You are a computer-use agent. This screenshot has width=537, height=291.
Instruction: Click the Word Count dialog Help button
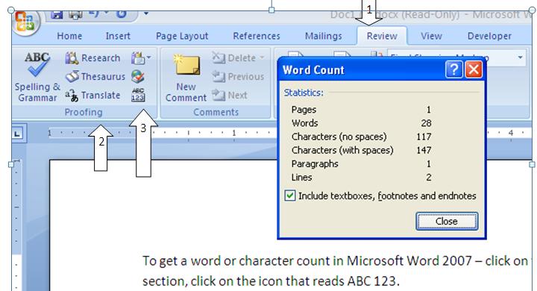click(x=454, y=70)
